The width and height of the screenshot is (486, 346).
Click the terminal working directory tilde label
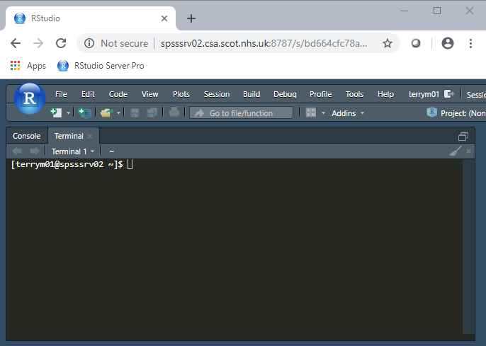112,151
